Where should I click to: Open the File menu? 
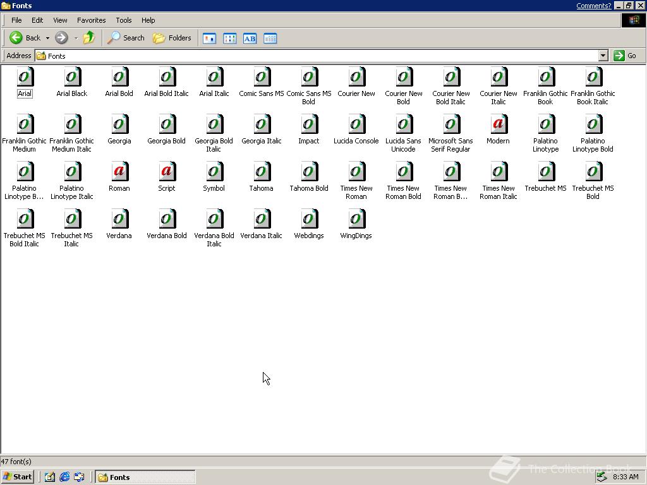[x=16, y=20]
